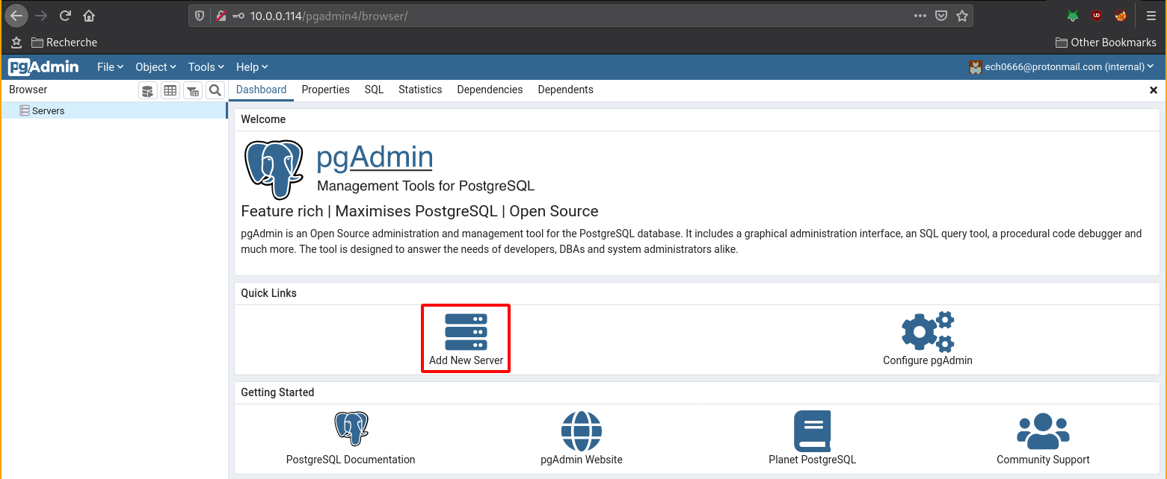Open the Other Bookmarks folder
Screen dimensions: 1167x479
(1106, 43)
